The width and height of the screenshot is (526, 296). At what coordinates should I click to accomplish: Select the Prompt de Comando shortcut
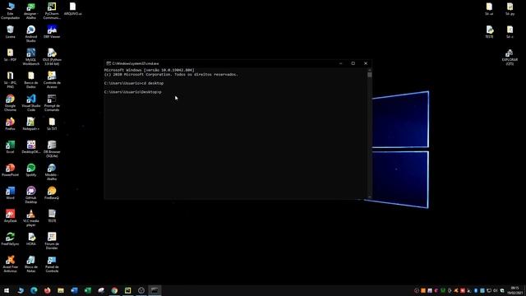coord(52,103)
